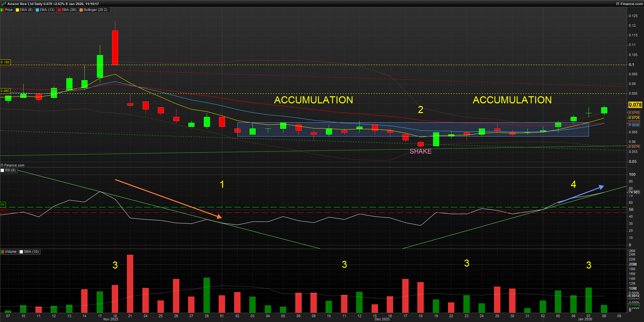Click the IT-Finance.com link at top right
Screen dimensions: 644x322
tap(629, 4)
